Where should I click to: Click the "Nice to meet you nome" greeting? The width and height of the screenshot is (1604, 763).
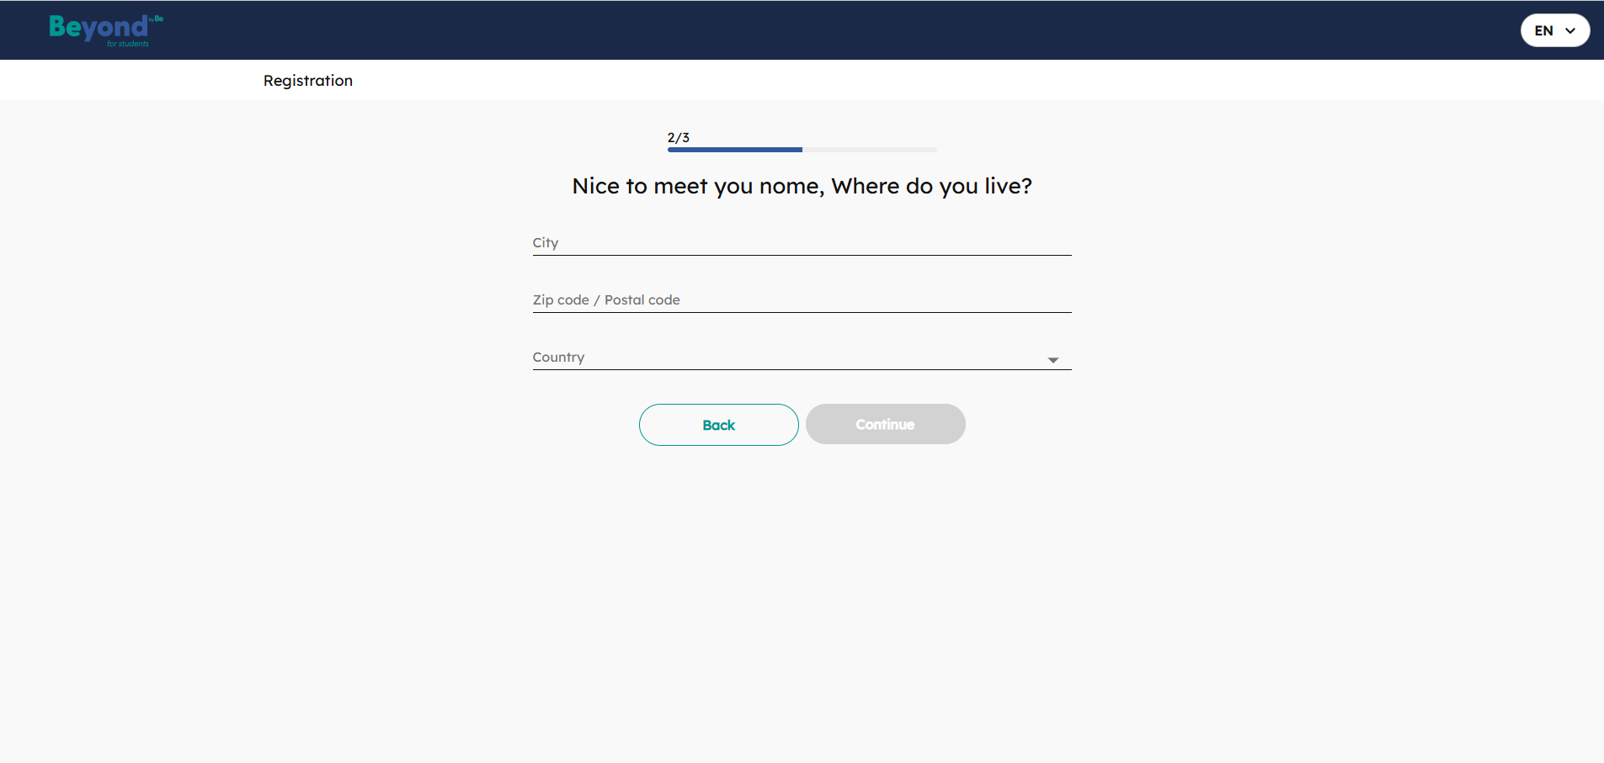[697, 186]
